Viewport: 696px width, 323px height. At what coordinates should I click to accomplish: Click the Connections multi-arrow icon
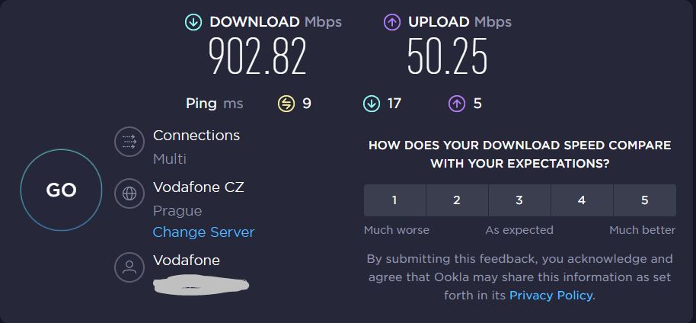click(129, 142)
